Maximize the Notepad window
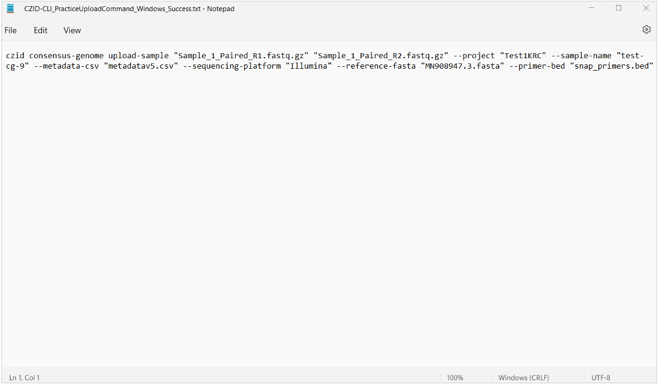 pyautogui.click(x=618, y=8)
